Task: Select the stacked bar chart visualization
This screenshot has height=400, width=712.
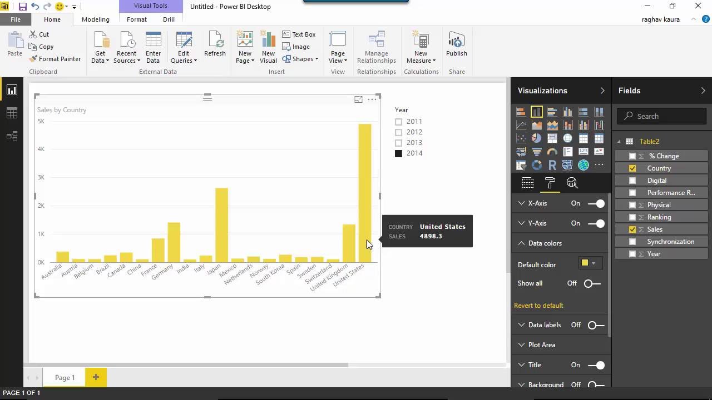Action: click(521, 112)
